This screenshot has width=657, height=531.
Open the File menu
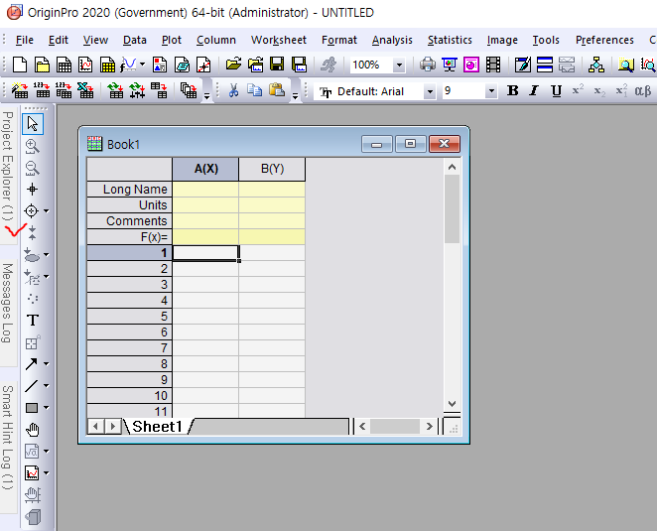pyautogui.click(x=25, y=41)
